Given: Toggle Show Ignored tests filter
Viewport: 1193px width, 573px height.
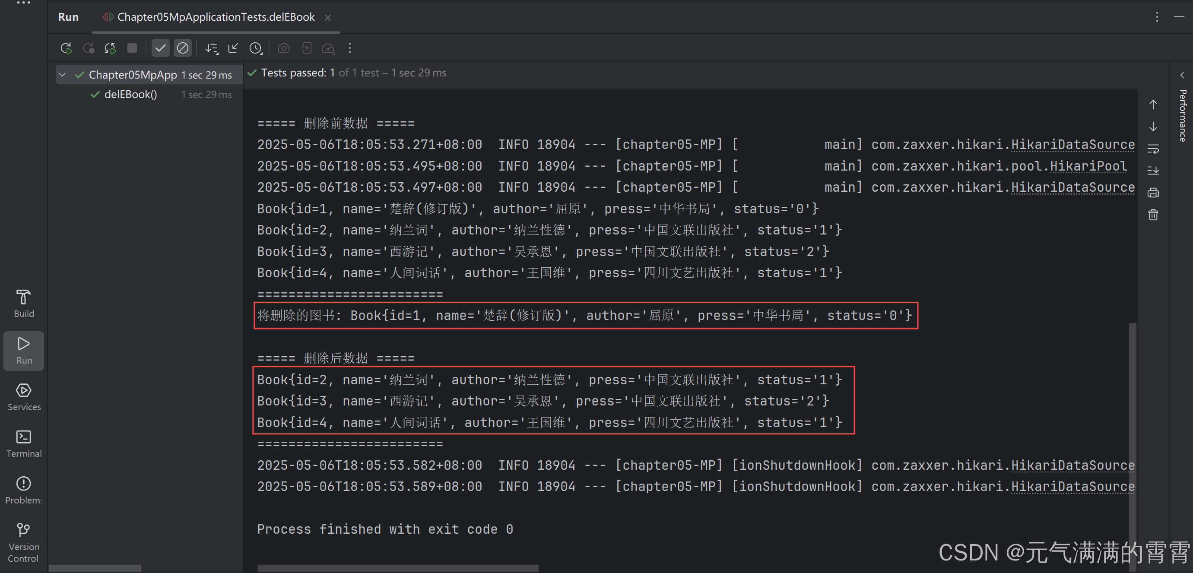Looking at the screenshot, I should click(x=182, y=48).
